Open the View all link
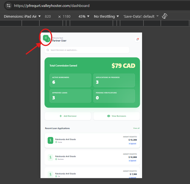The width and height of the screenshot is (190, 184). (136, 128)
